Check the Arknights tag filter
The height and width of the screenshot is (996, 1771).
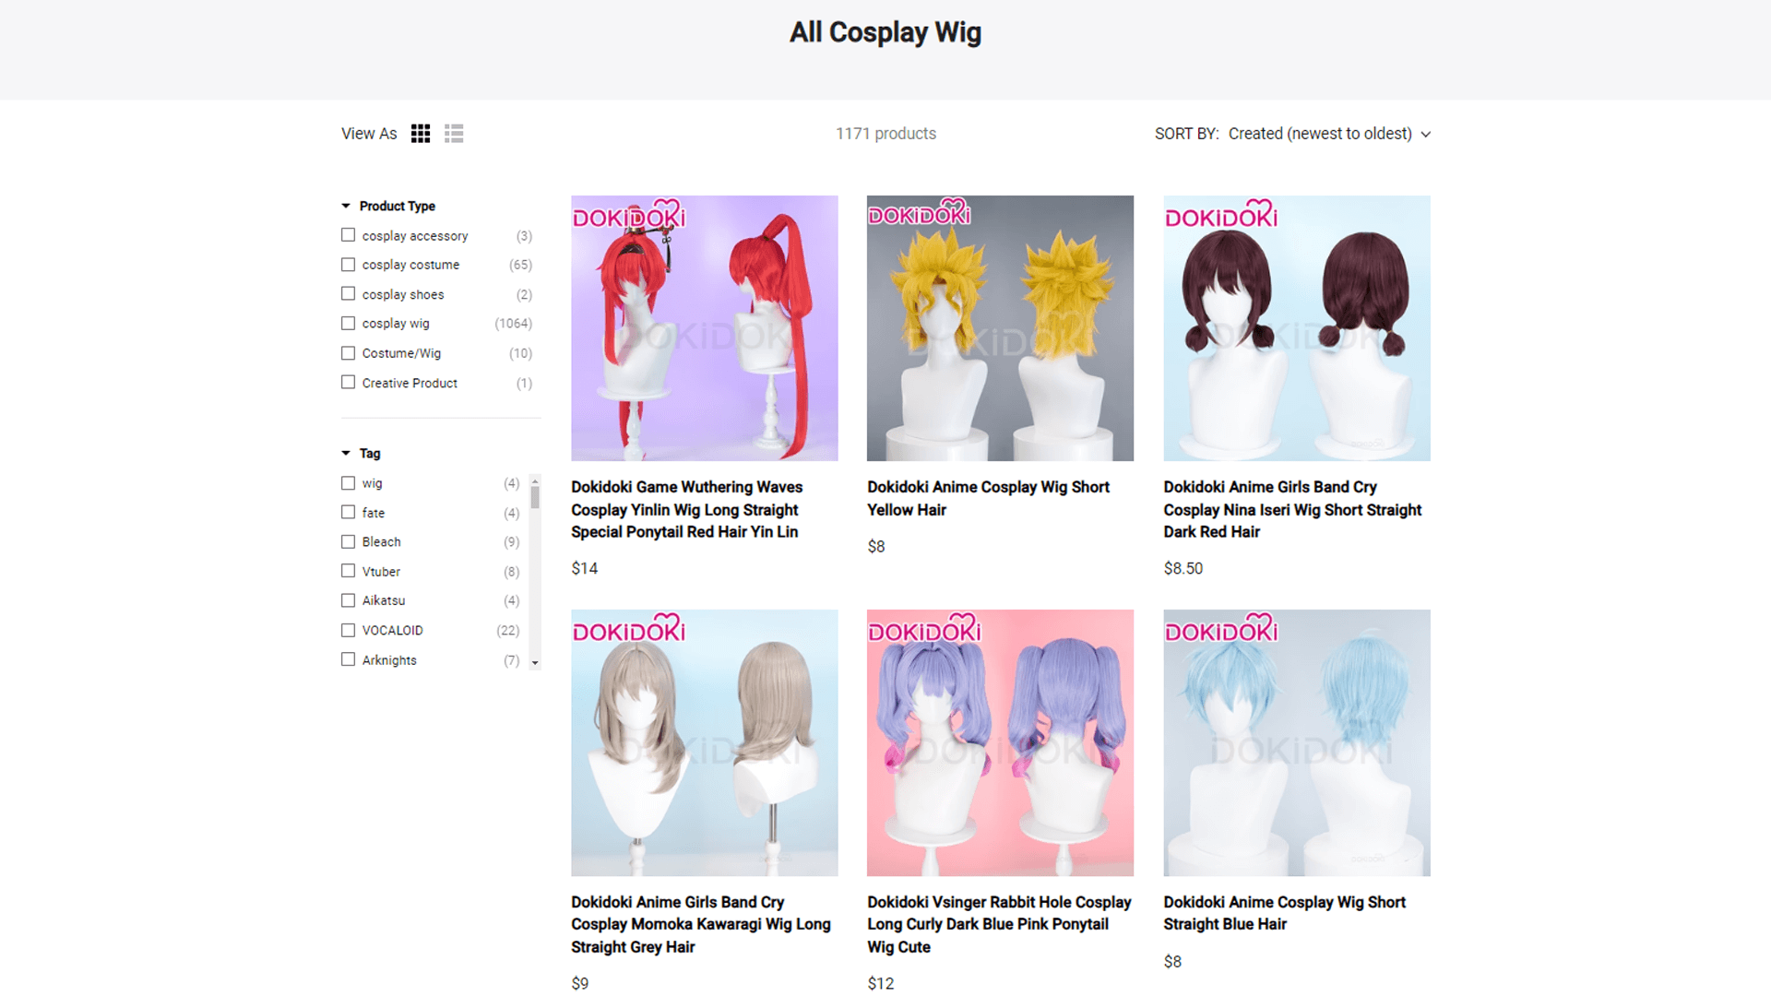click(x=348, y=659)
